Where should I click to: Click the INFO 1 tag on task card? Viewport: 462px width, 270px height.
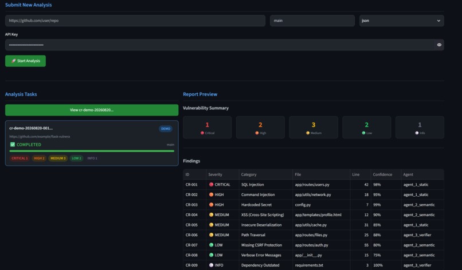coord(92,158)
